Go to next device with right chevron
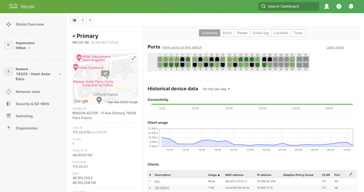 click(90, 20)
